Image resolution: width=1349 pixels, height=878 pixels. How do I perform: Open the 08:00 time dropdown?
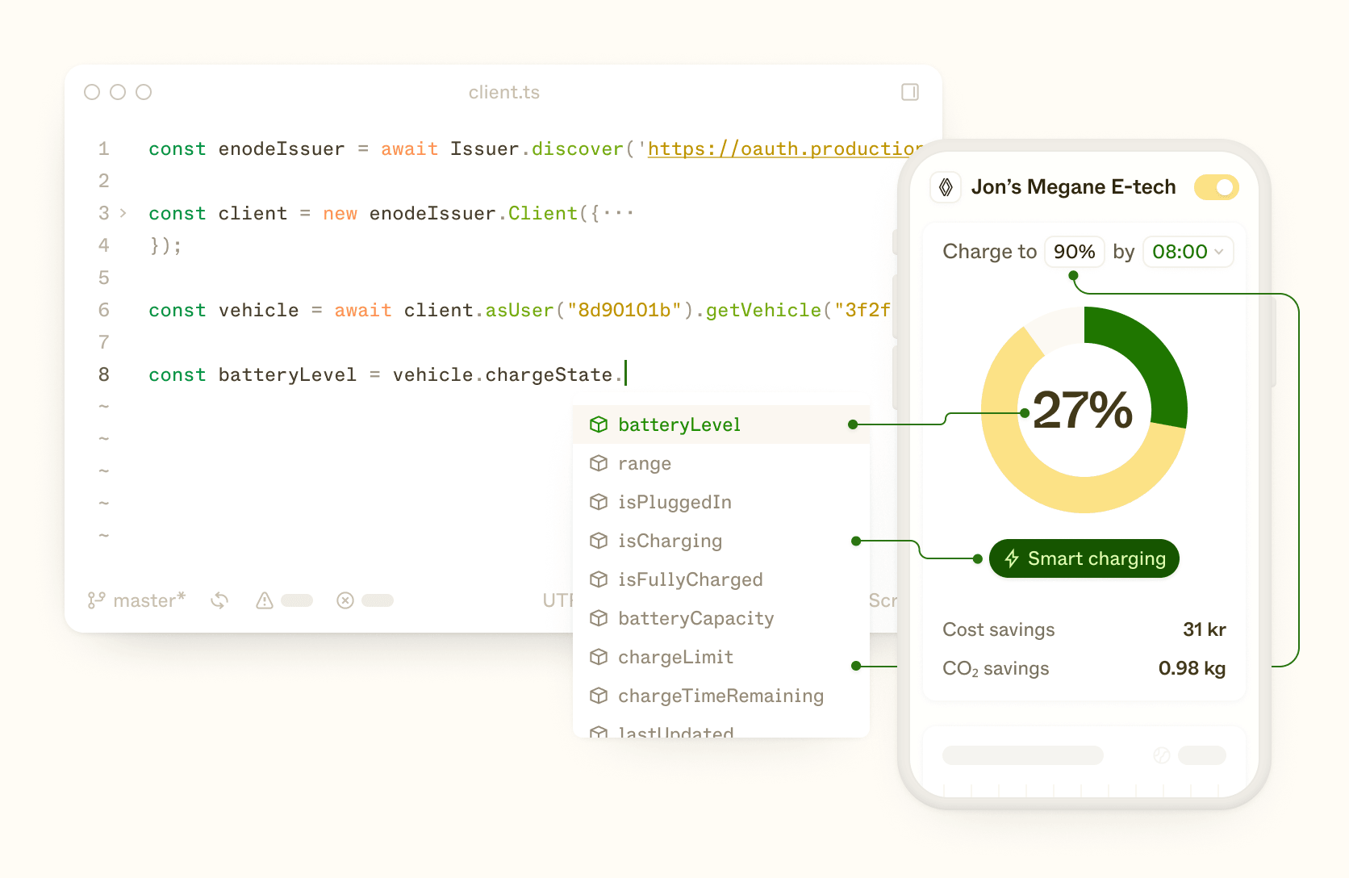coord(1188,252)
